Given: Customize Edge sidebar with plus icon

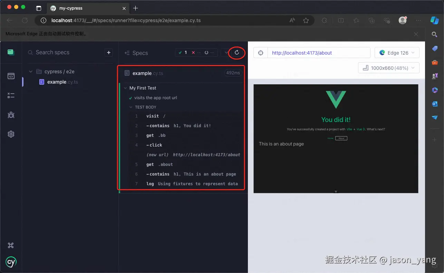Looking at the screenshot, I should pos(435,140).
